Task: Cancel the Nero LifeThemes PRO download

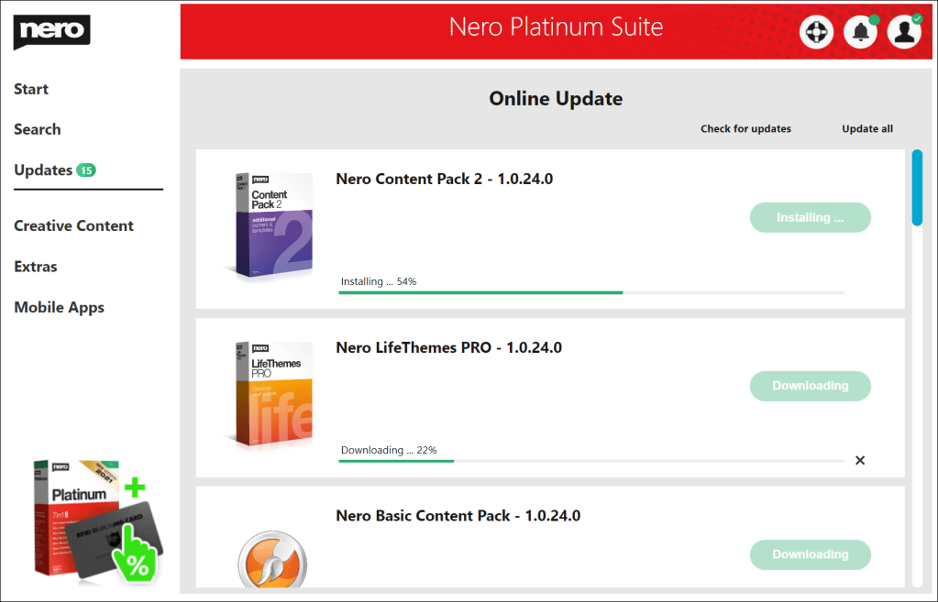Action: tap(860, 460)
